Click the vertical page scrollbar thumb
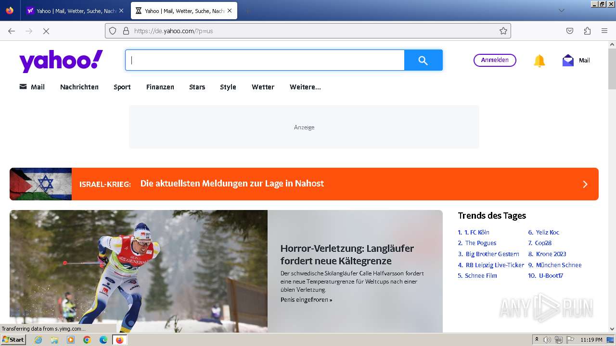 pyautogui.click(x=612, y=68)
